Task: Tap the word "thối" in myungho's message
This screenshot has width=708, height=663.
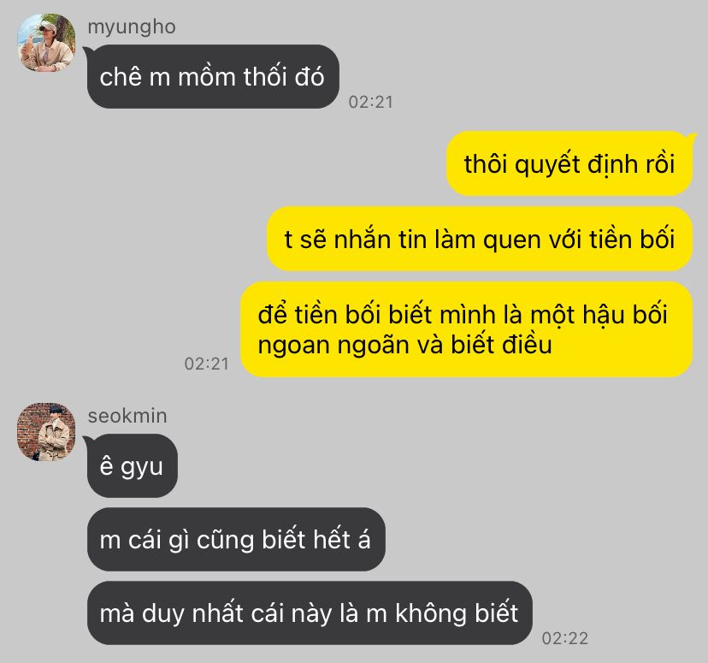Action: click(265, 76)
